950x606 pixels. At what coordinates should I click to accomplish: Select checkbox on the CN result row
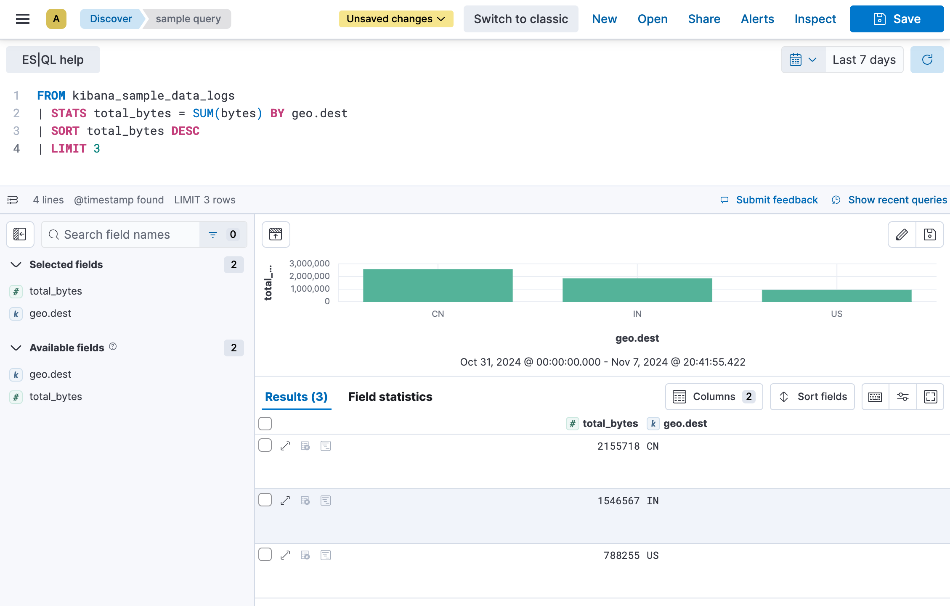265,445
